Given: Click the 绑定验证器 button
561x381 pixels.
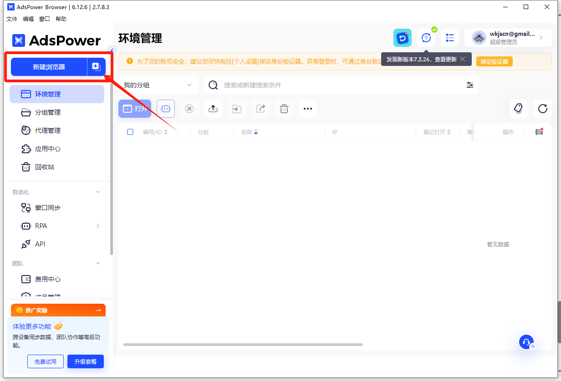Looking at the screenshot, I should (495, 61).
